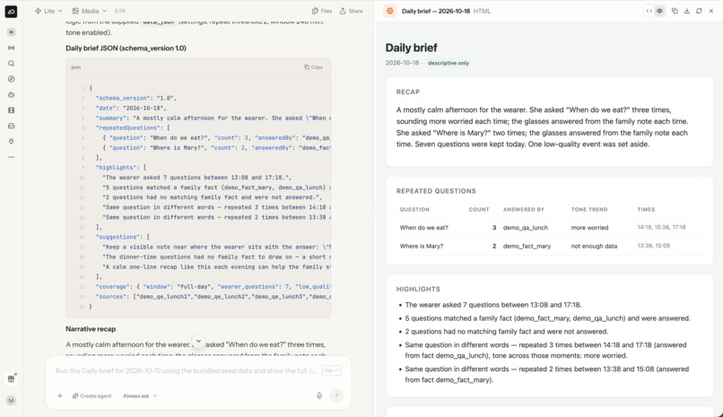Open the M user avatar menu
This screenshot has width=723, height=417.
tap(11, 401)
